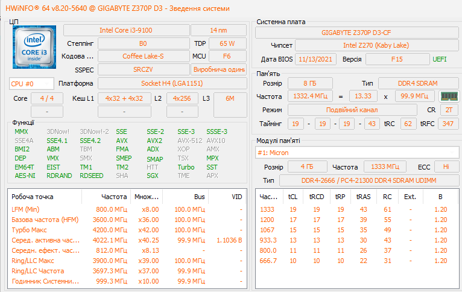This screenshot has height=292, width=462.
Task: Click the 4 ГБ module size value
Action: click(307, 167)
